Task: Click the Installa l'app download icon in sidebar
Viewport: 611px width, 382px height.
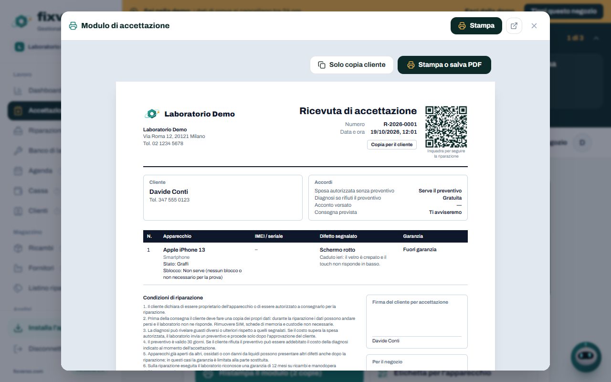Action: coord(18,328)
